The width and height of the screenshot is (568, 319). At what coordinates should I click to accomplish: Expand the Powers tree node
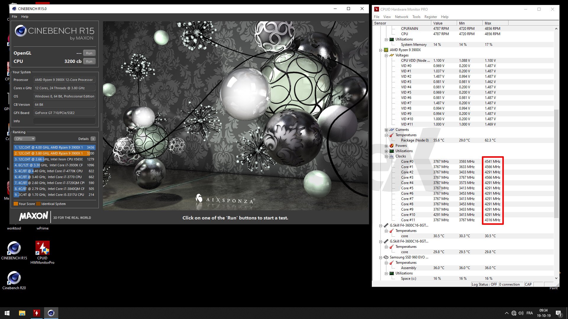[x=386, y=146]
